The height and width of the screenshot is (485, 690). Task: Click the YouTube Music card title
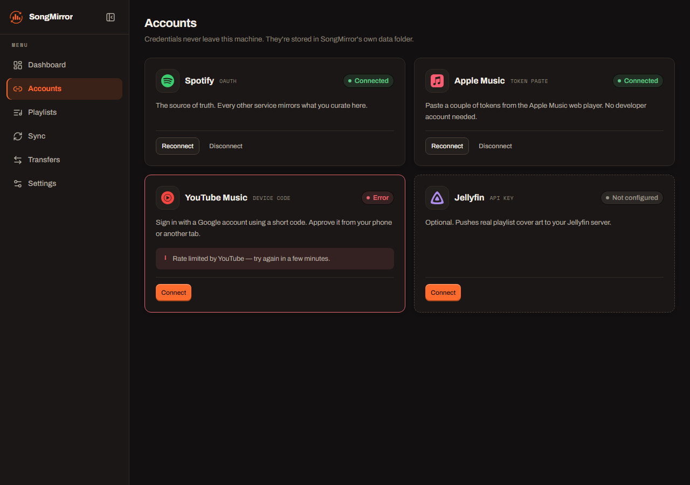click(x=216, y=198)
